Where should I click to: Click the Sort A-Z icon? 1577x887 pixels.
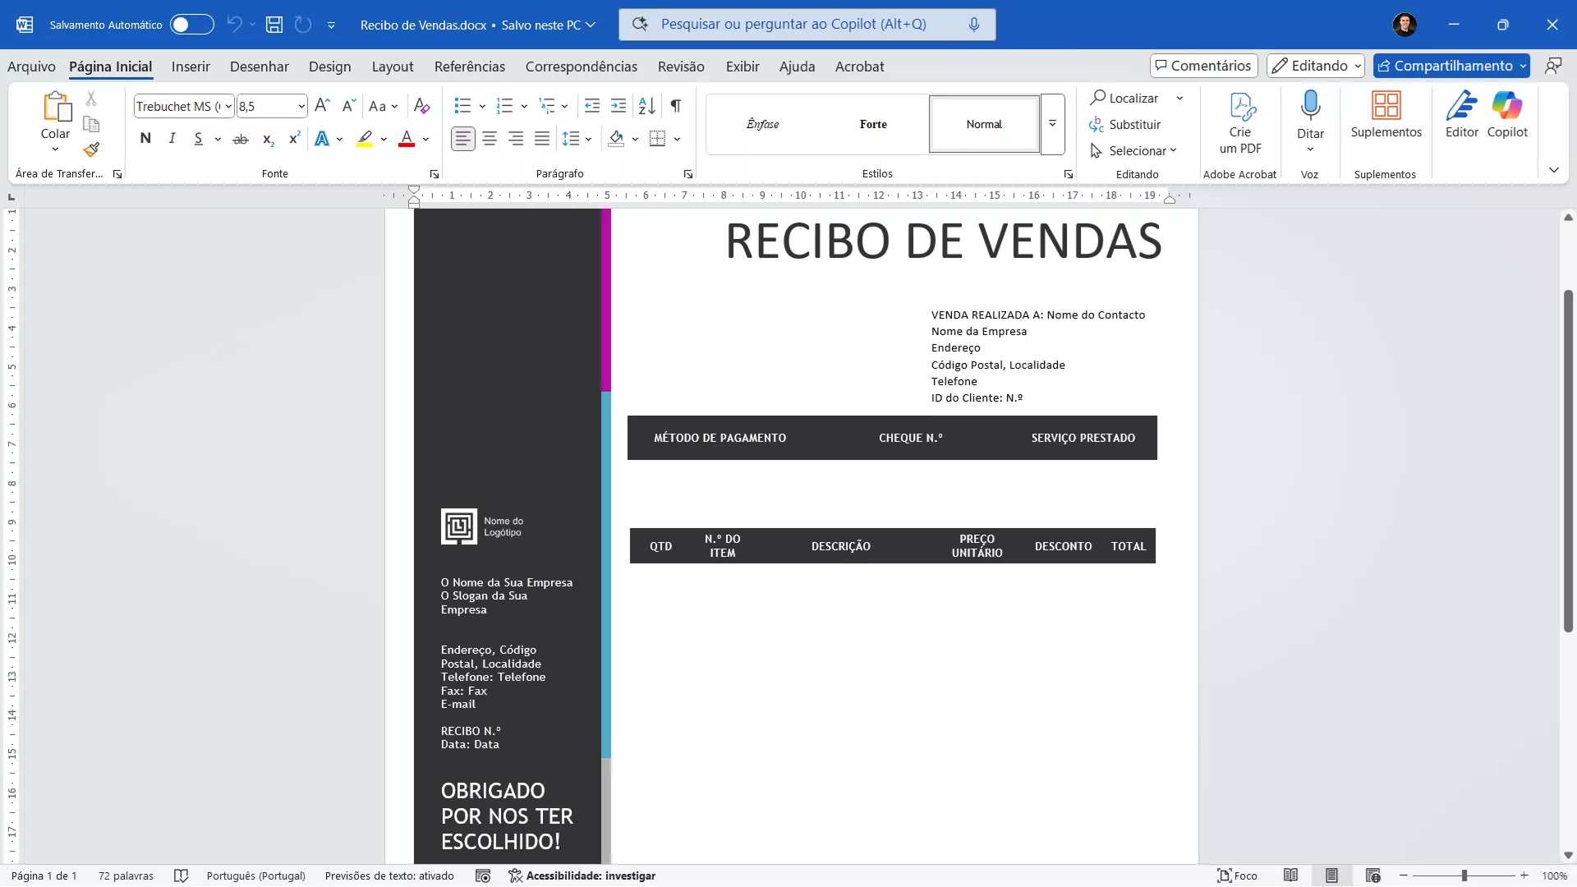[646, 106]
